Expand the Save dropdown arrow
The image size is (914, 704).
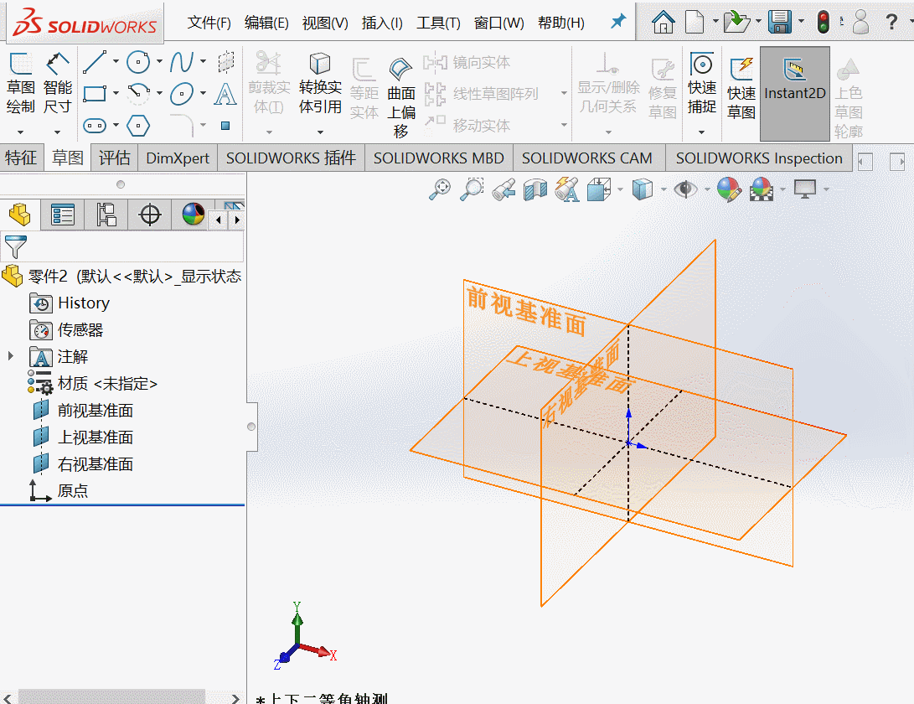(x=801, y=22)
